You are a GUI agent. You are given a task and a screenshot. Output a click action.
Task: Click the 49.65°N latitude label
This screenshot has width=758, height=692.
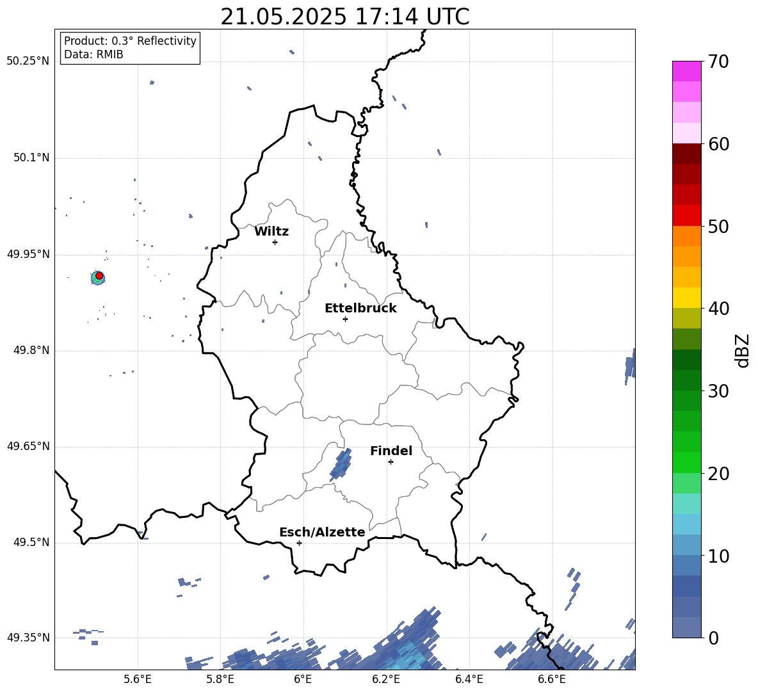click(28, 446)
